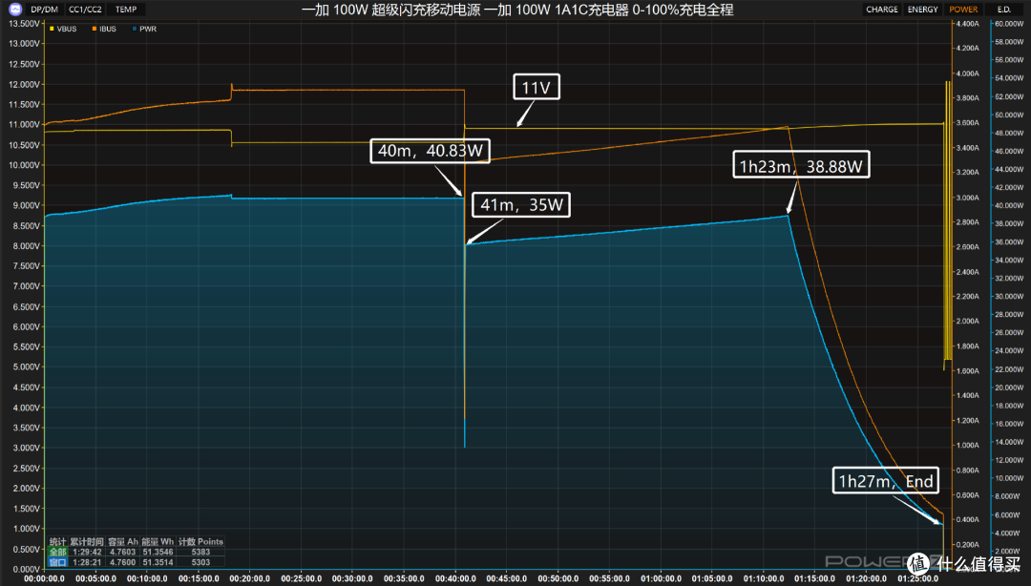1031x586 pixels.
Task: Click the 4.000A current axis label
Action: [x=967, y=73]
